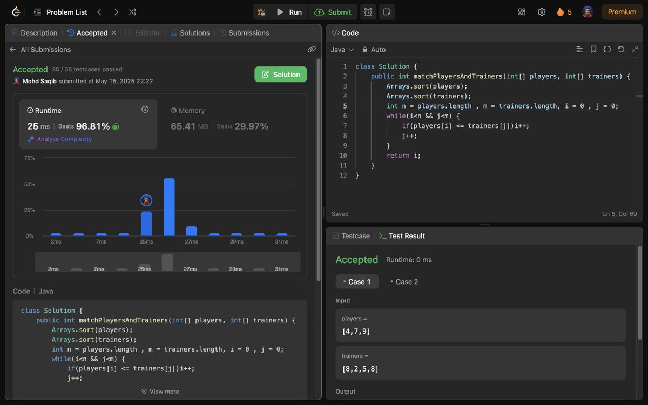Click the 'Runtime: 0 ms' text
The width and height of the screenshot is (648, 405).
point(409,260)
